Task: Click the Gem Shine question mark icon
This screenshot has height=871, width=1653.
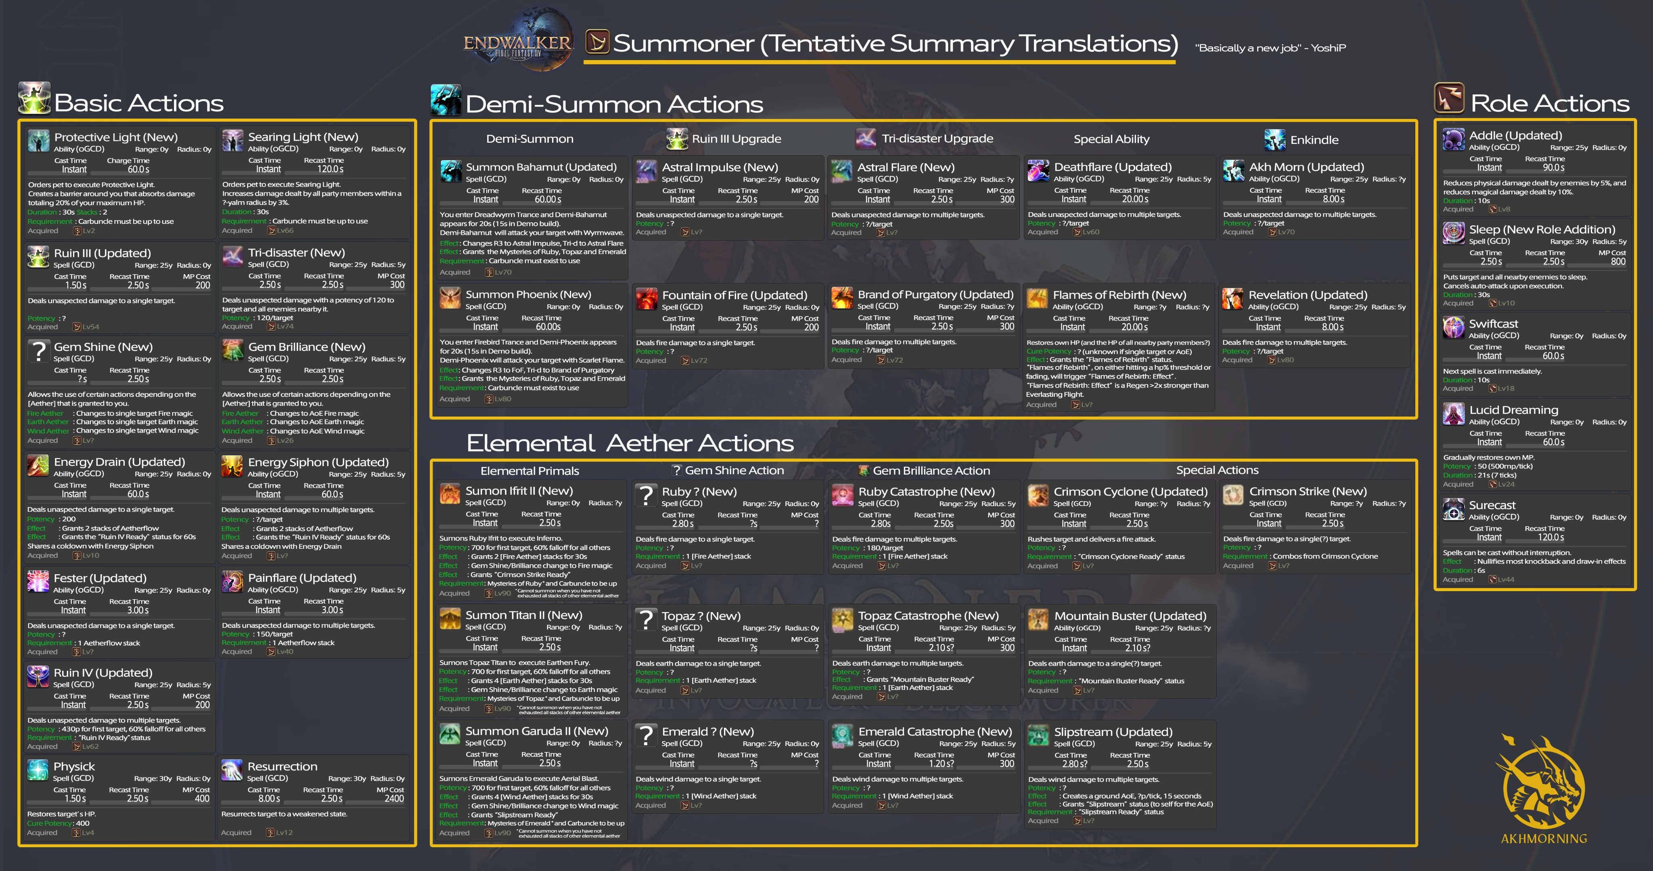Action: pos(38,351)
